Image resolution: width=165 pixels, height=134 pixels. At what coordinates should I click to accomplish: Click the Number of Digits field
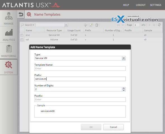78,89
